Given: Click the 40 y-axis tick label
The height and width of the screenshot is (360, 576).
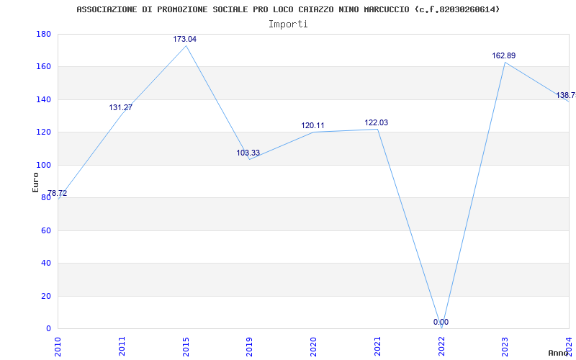Looking at the screenshot, I should point(46,264).
